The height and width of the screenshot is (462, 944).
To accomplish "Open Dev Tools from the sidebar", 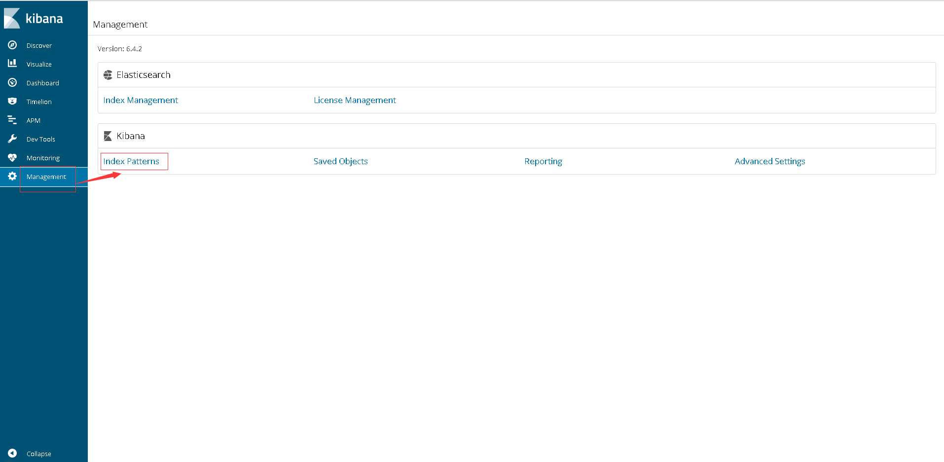I will (40, 139).
